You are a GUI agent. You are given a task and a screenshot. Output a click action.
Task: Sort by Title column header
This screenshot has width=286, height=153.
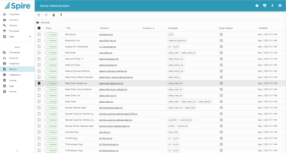[68, 28]
